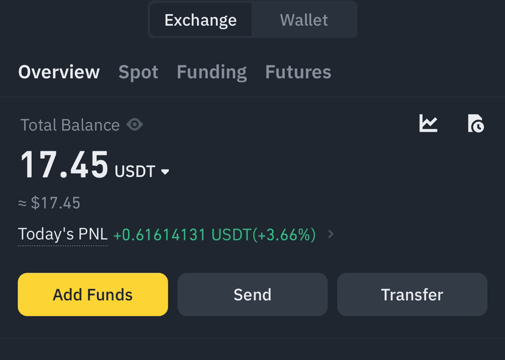Click the Total Balance label text
505x360 pixels.
(70, 124)
